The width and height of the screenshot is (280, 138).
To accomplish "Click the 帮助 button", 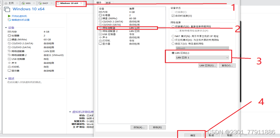I will coord(230,135).
